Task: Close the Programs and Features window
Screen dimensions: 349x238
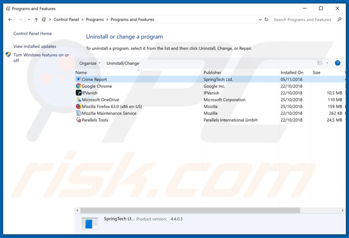Action: (x=338, y=8)
